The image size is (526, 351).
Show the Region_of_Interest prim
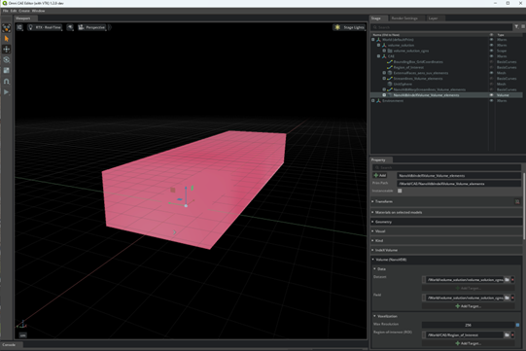coord(491,67)
